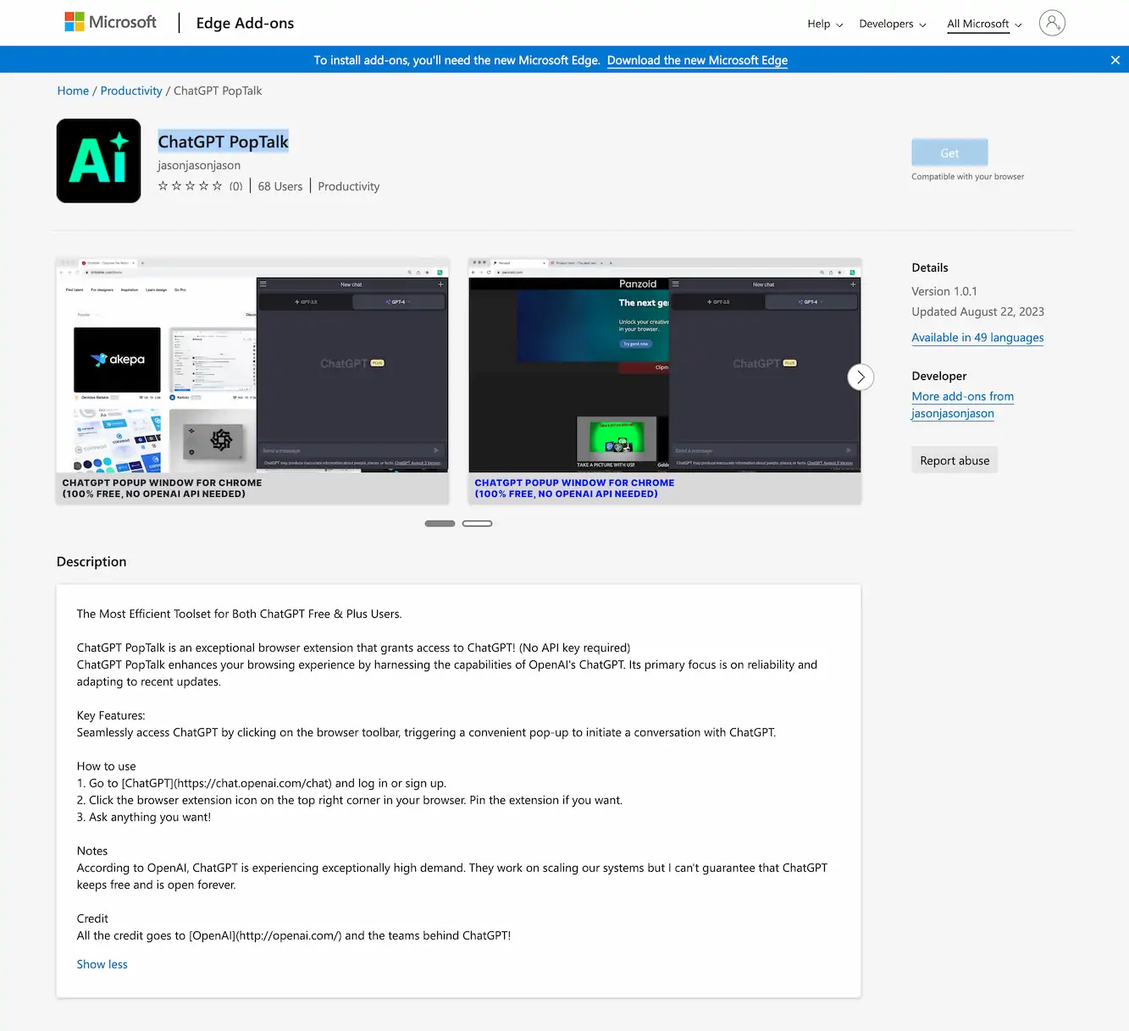Click the ChatGPT PopTalk title heading

(x=224, y=141)
